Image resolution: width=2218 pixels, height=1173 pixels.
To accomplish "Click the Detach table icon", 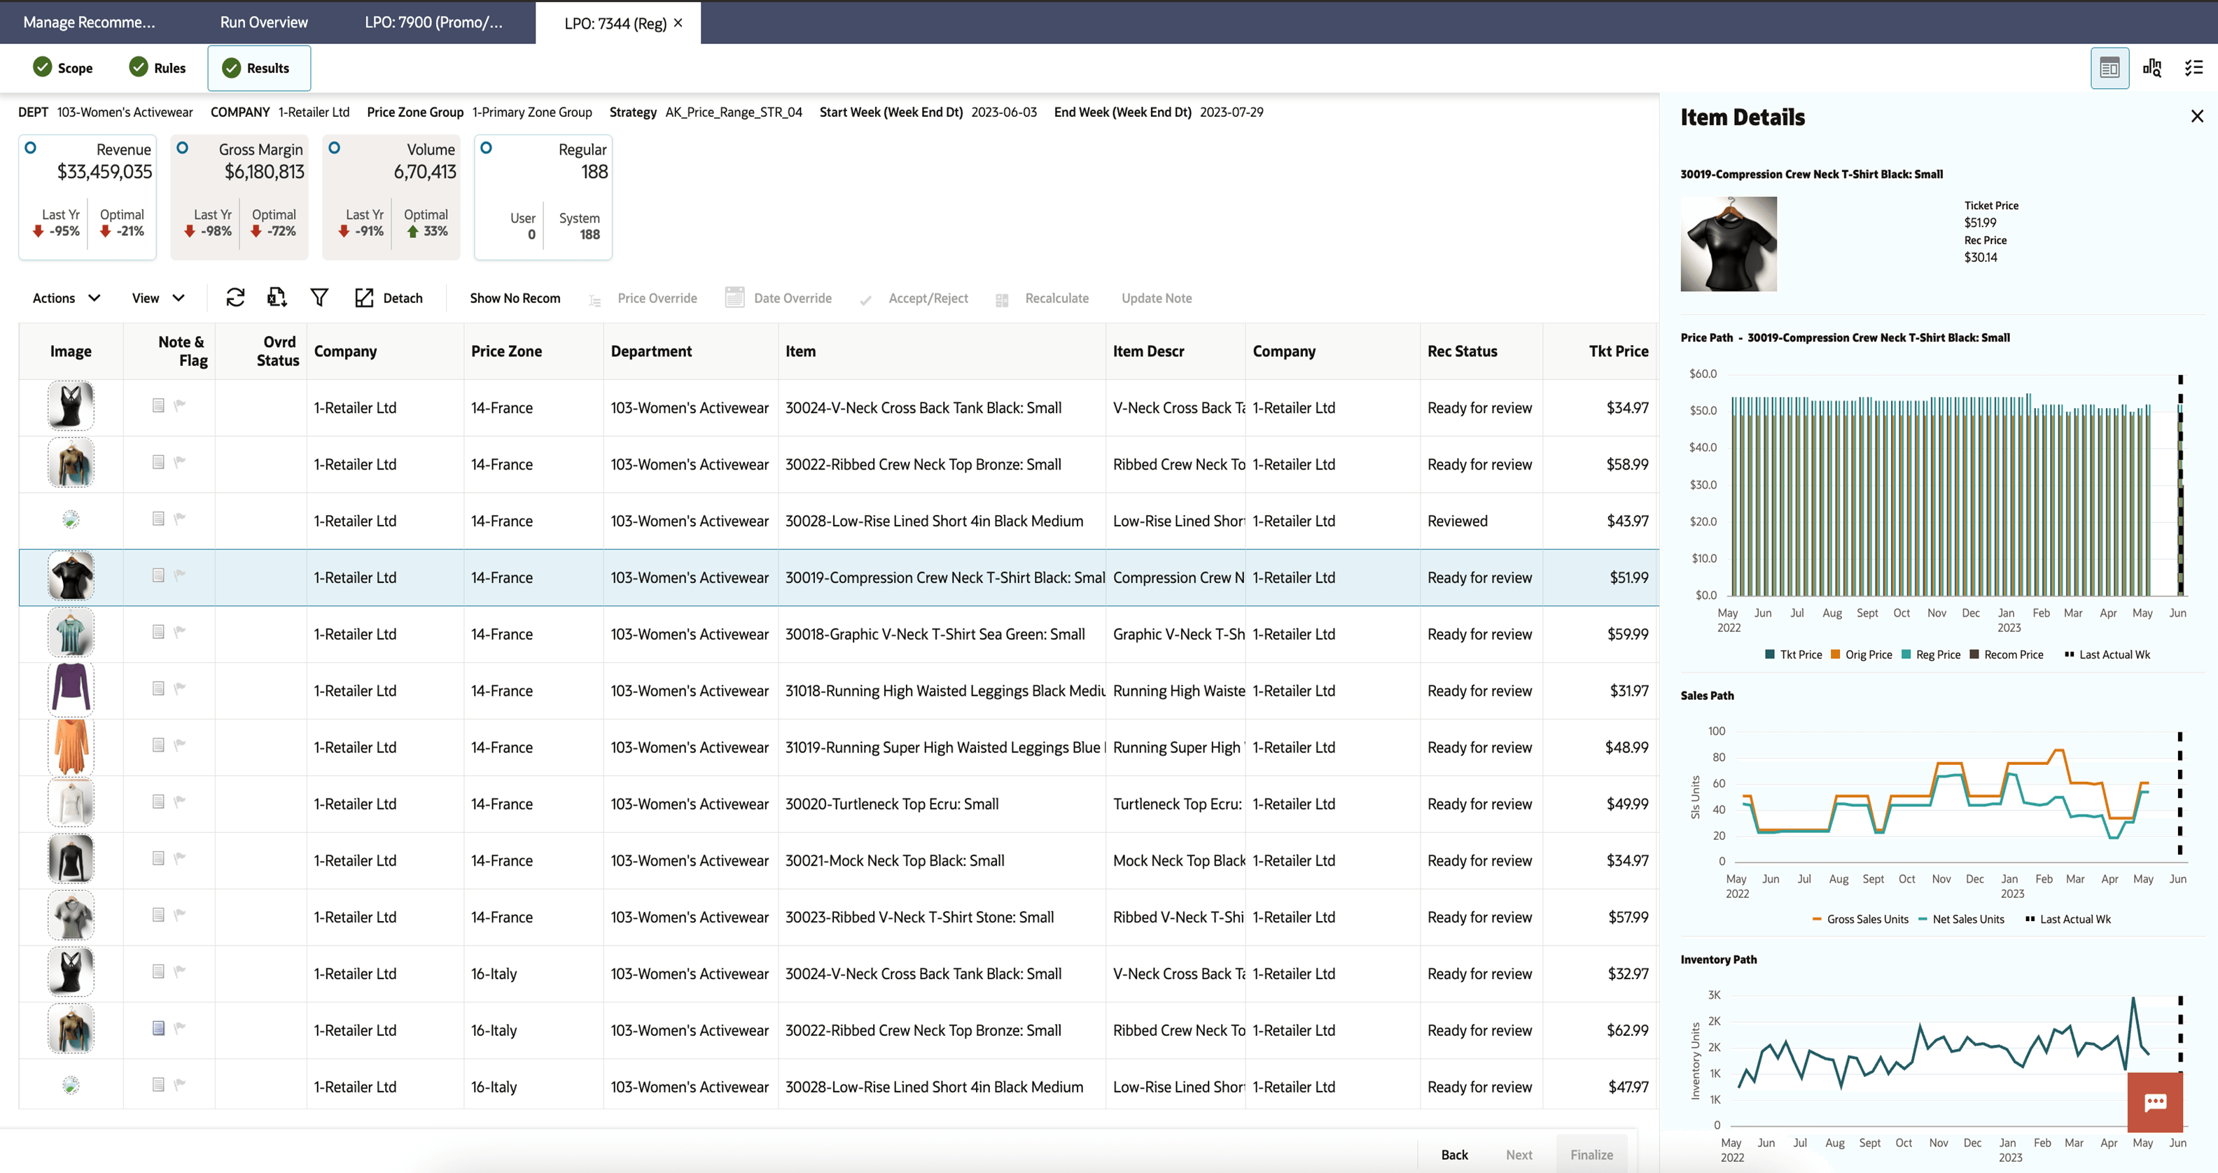I will 364,297.
